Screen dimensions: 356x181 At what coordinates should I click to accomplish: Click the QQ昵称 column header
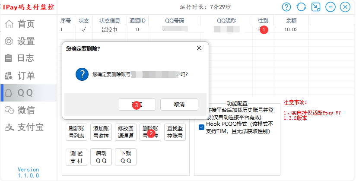[226, 21]
